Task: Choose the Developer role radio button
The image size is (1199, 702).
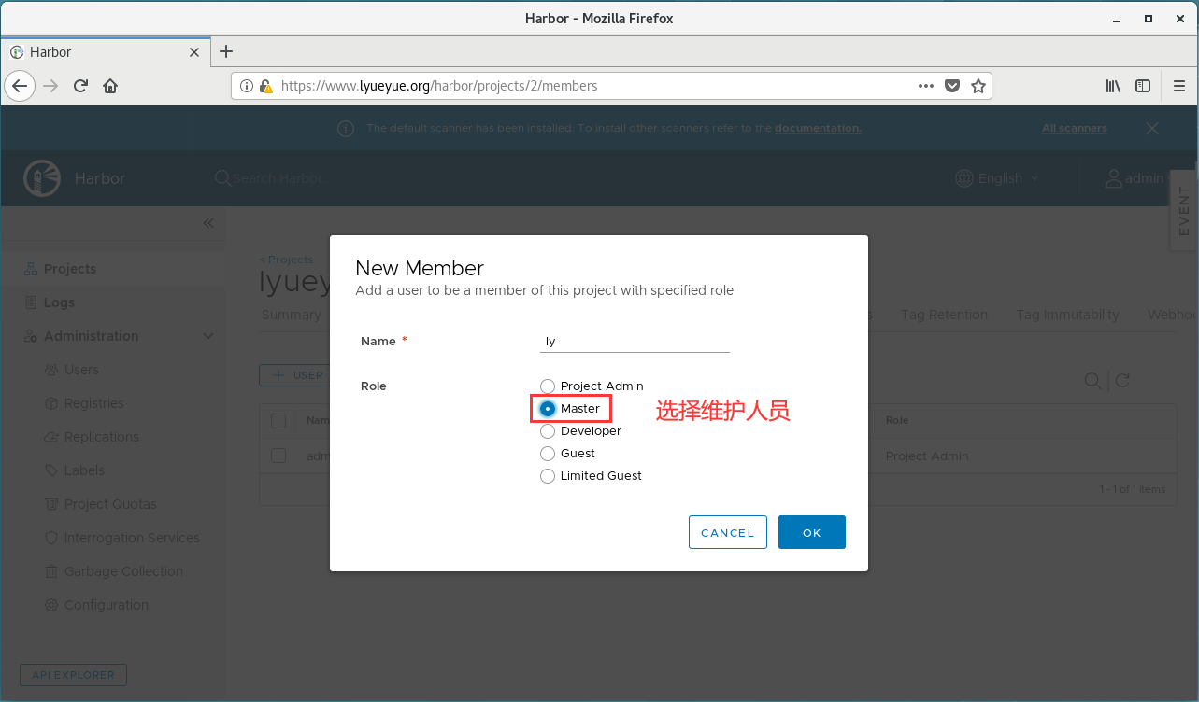Action: (548, 431)
